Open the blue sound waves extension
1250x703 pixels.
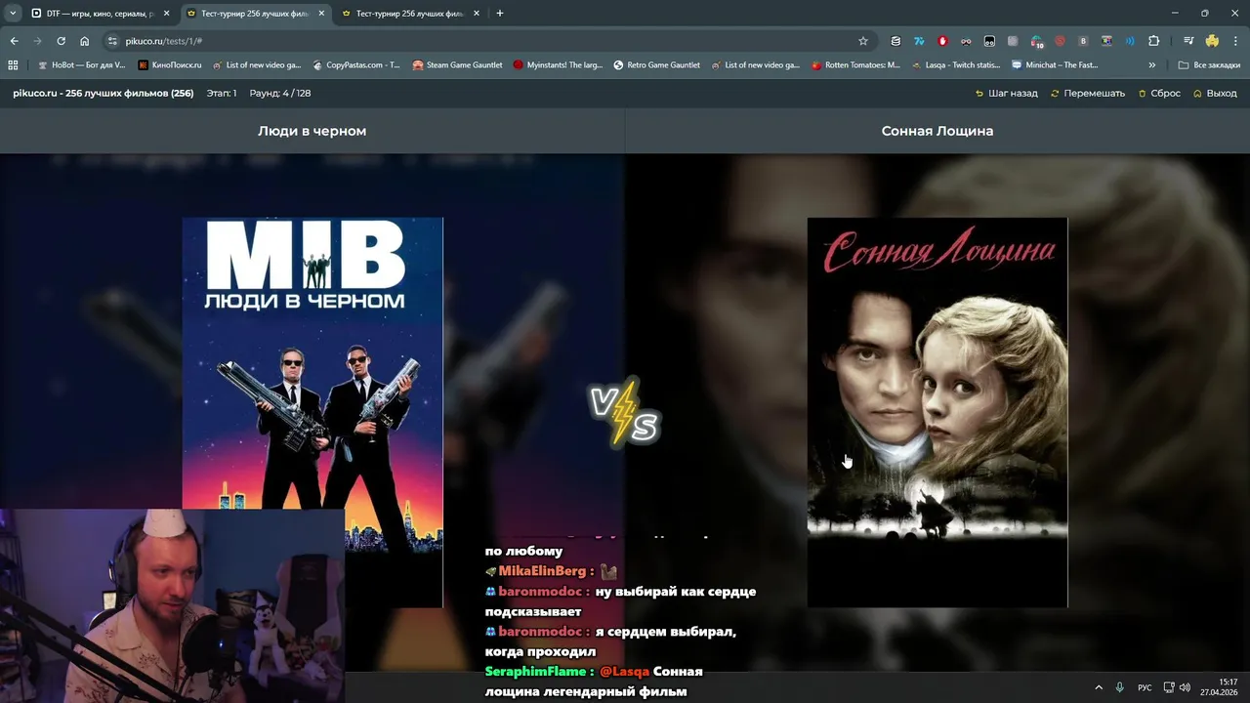click(x=1130, y=41)
